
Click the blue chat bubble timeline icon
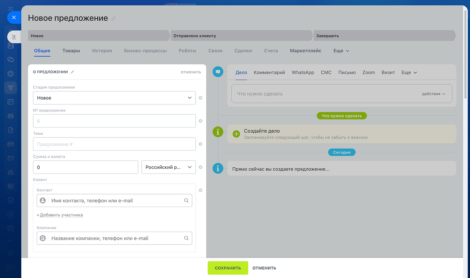(218, 72)
